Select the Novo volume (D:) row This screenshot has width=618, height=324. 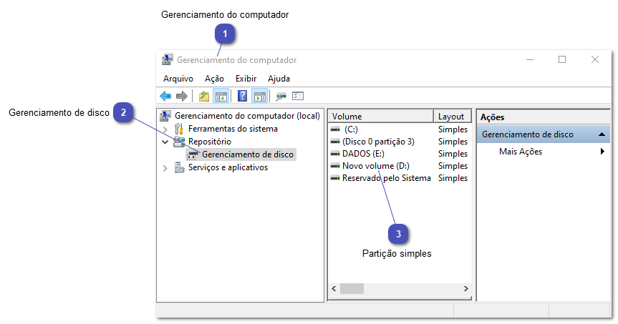tap(376, 166)
